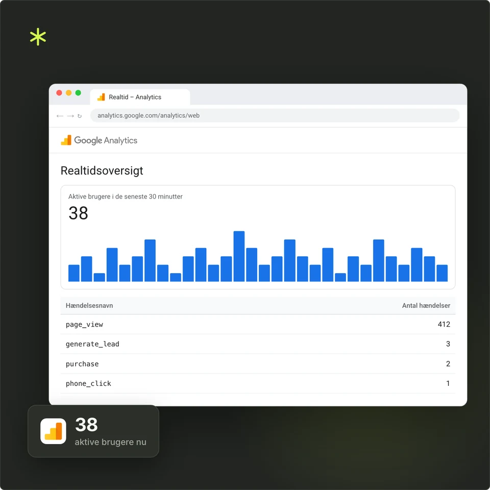The height and width of the screenshot is (490, 490).
Task: Reload the page with refresh icon
Action: coord(80,116)
